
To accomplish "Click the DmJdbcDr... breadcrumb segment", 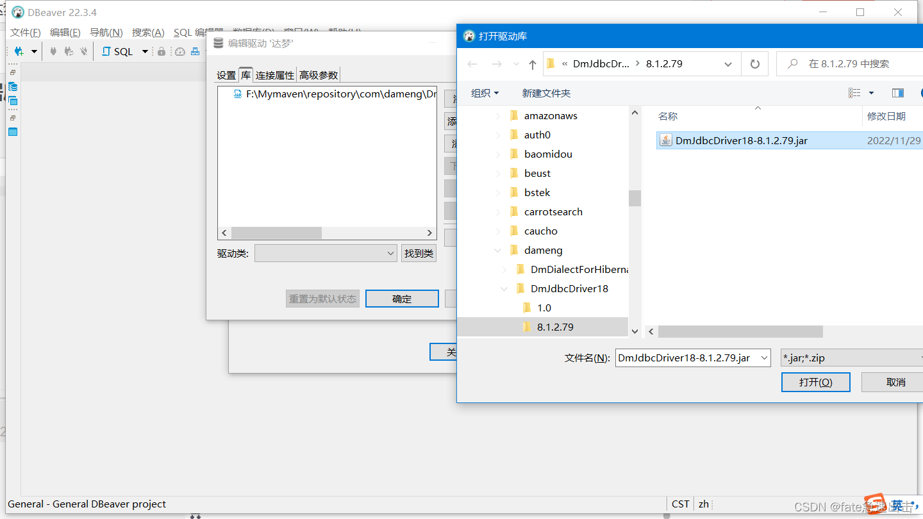I will click(601, 63).
